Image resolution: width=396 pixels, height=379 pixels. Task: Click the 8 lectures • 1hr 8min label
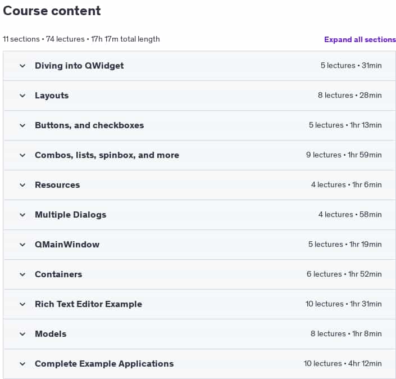[346, 334]
